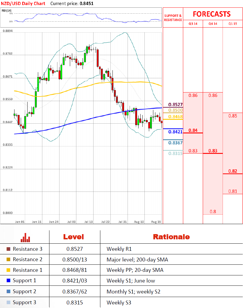Click the Weekly R1 rationale text
Image resolution: width=243 pixels, height=308 pixels.
click(119, 249)
